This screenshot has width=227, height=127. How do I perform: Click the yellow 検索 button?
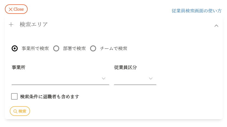coord(20,111)
